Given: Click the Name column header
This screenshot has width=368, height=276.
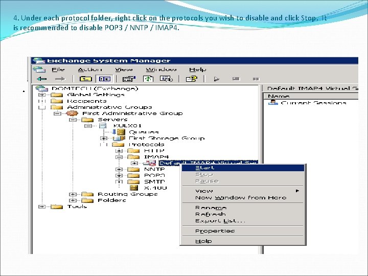Looking at the screenshot, I should 311,96.
